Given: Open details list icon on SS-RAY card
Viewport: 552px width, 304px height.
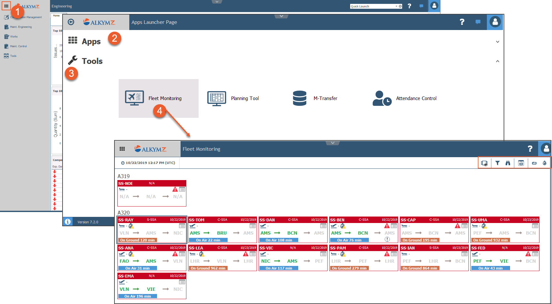Looking at the screenshot, I should point(182,226).
